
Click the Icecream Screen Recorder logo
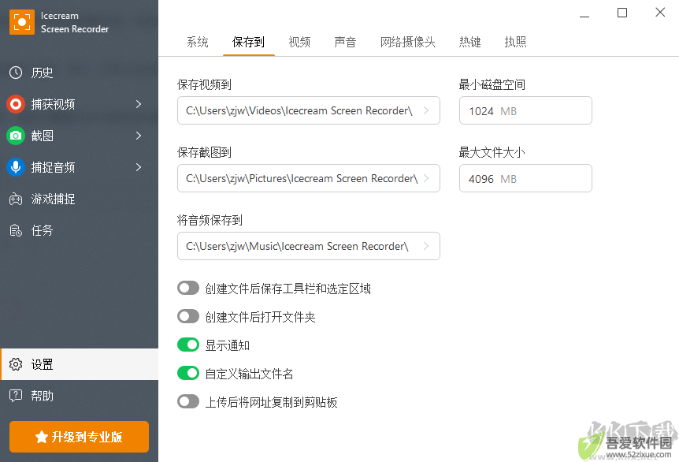pos(21,21)
